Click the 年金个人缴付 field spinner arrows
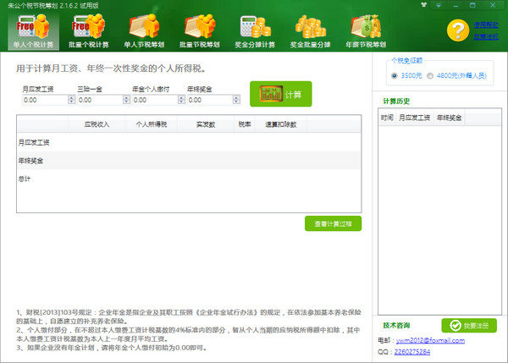This screenshot has width=508, height=363. [182, 100]
